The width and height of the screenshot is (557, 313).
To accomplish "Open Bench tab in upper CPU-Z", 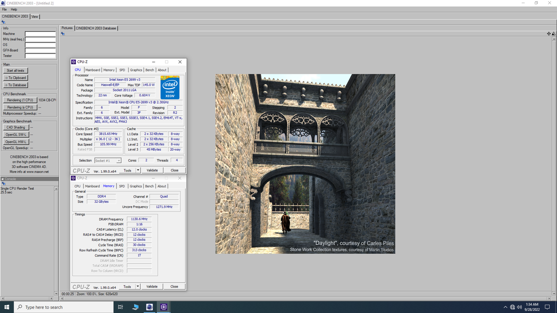I will pyautogui.click(x=150, y=70).
